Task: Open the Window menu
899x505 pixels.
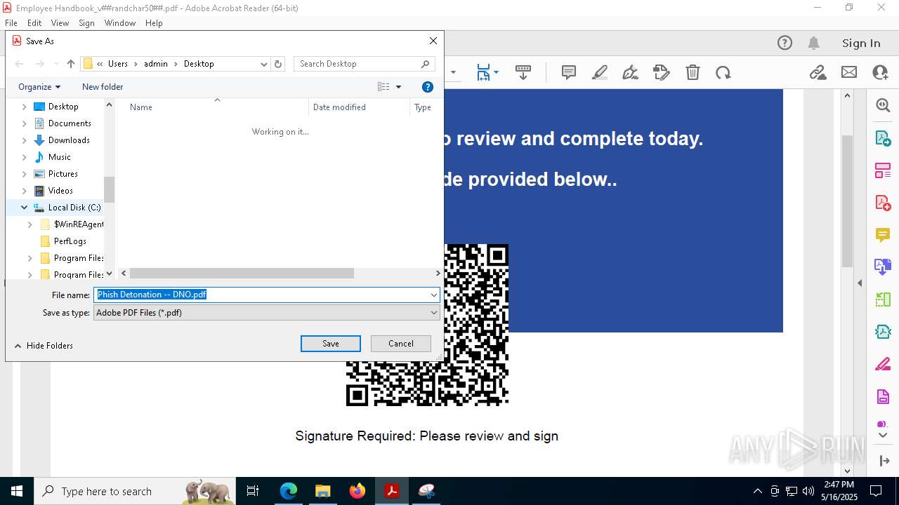Action: click(120, 23)
